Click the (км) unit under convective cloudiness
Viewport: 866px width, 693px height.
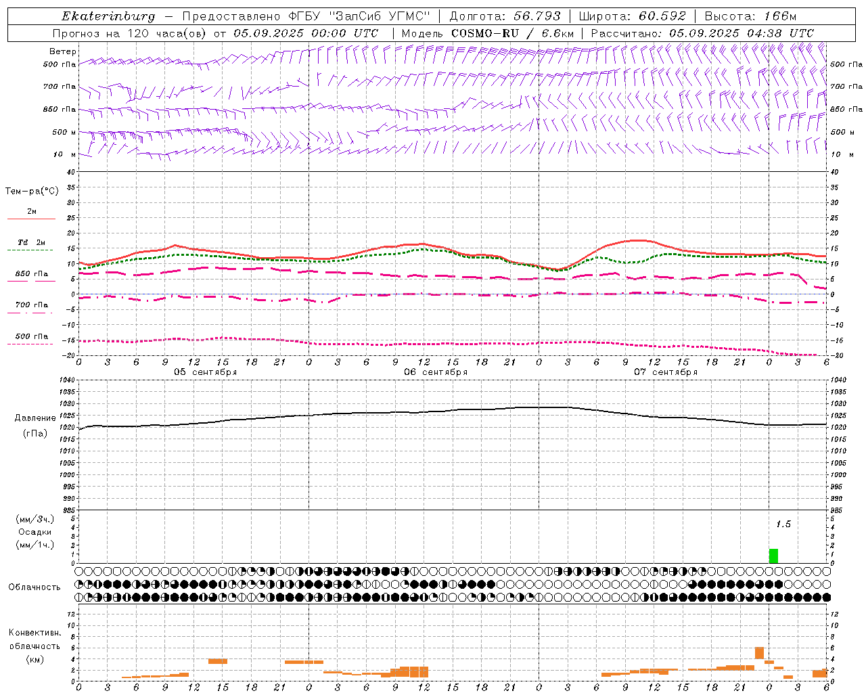point(35,659)
